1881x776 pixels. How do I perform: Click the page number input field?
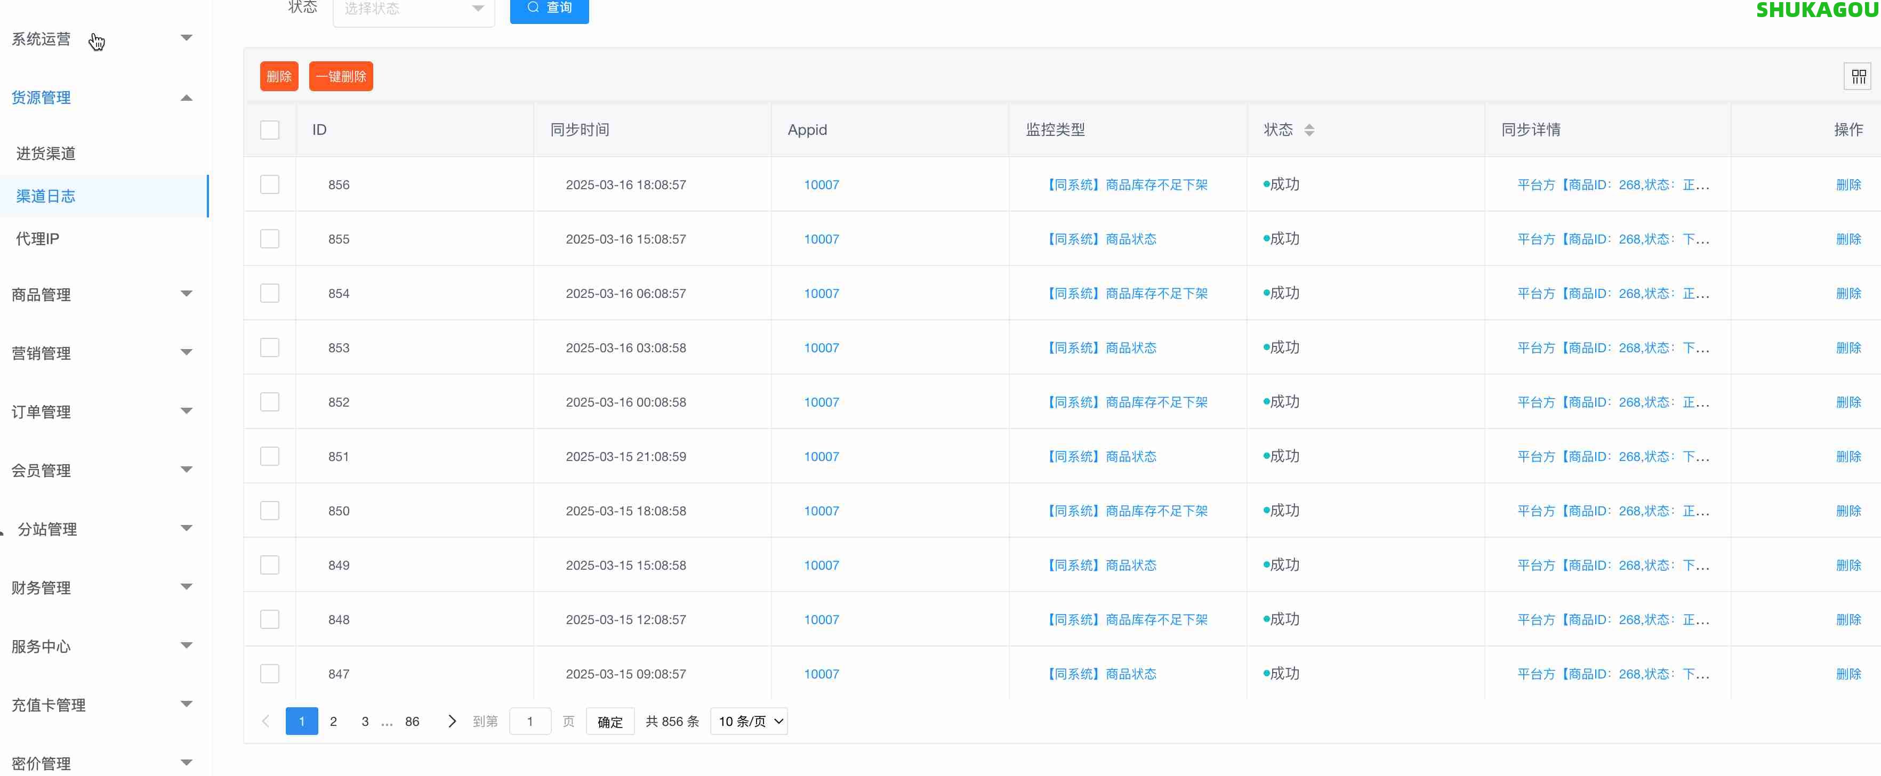(x=529, y=721)
